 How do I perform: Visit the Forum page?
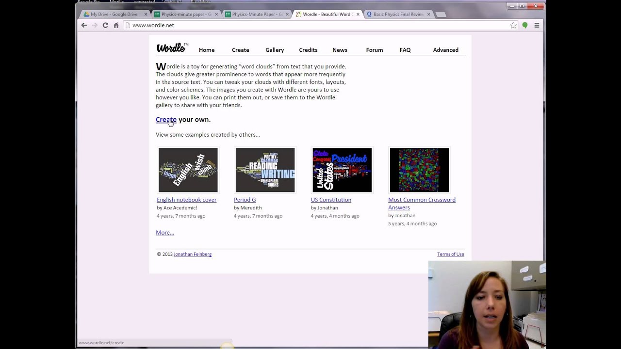point(375,50)
